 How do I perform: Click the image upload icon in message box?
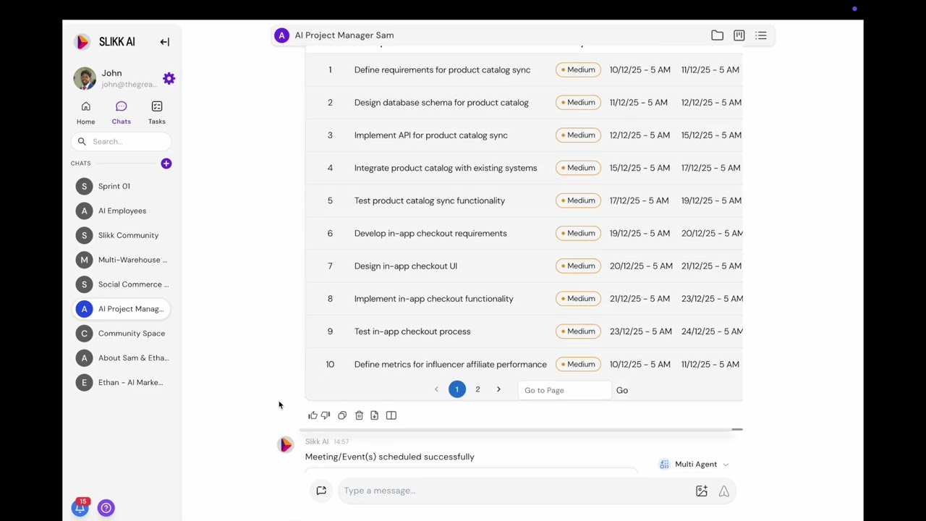point(701,491)
